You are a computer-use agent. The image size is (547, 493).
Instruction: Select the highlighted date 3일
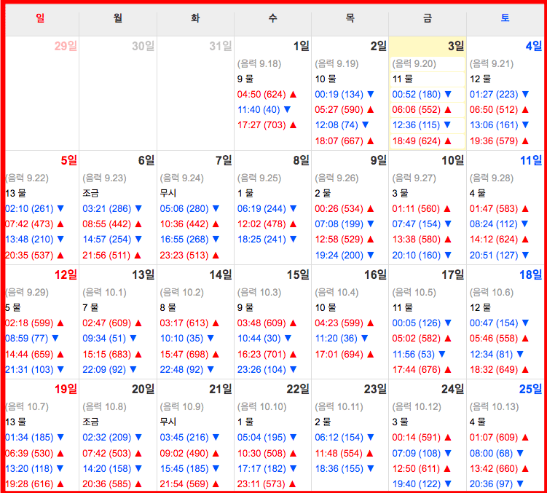coord(456,46)
